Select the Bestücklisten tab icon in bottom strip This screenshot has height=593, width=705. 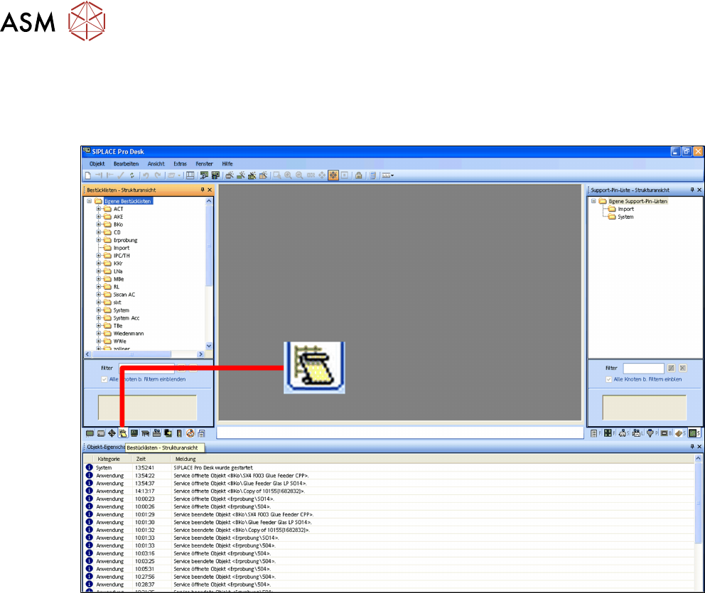tap(123, 433)
